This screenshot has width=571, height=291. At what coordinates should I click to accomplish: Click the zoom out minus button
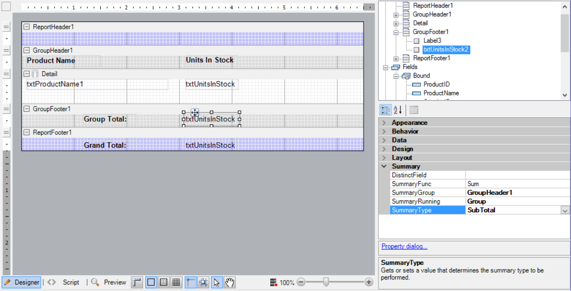tap(301, 283)
